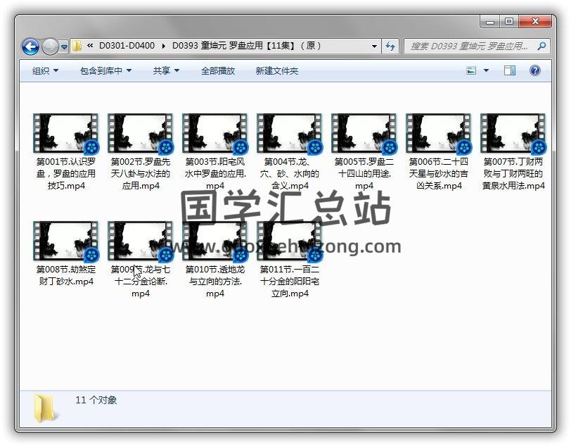The width and height of the screenshot is (571, 447).
Task: Click the folder icon in the address bar
Action: [77, 46]
